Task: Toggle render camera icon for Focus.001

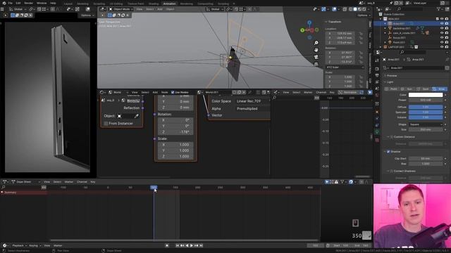Action: click(447, 37)
